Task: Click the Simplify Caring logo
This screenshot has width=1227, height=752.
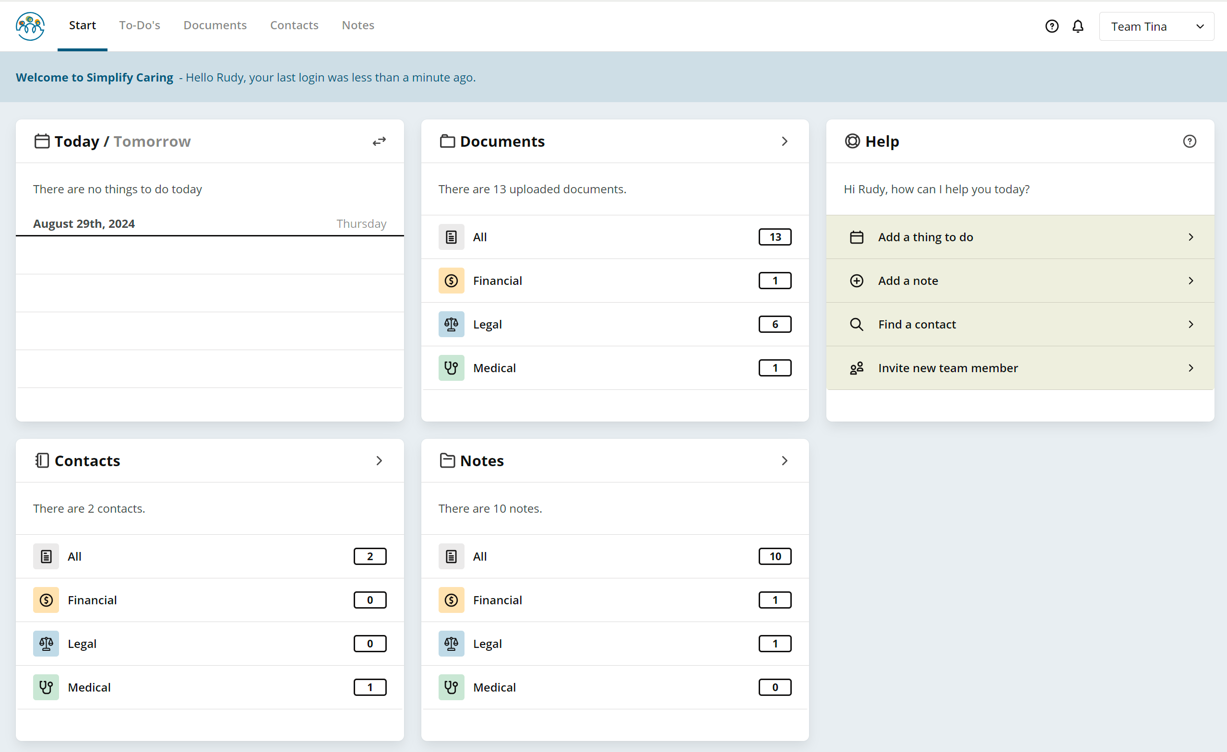Action: pyautogui.click(x=30, y=26)
